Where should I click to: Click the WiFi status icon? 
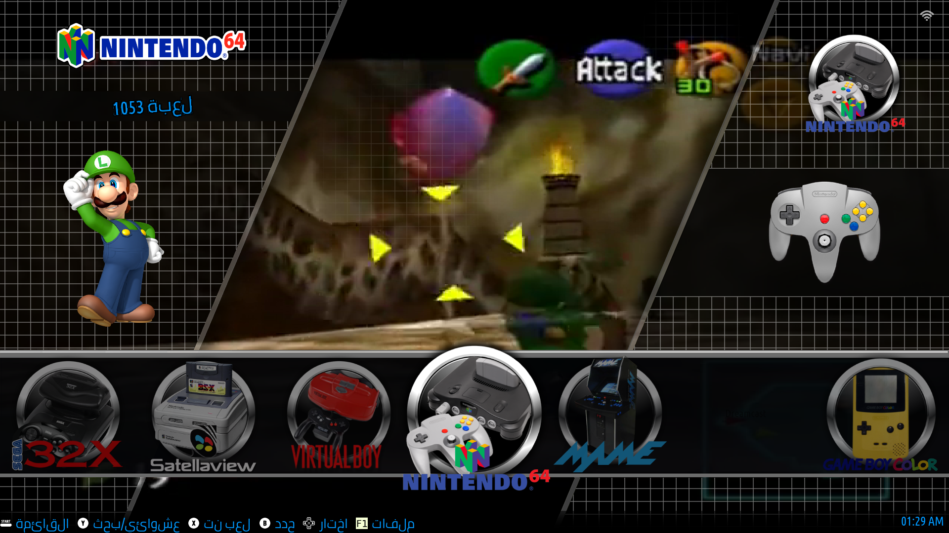point(927,16)
